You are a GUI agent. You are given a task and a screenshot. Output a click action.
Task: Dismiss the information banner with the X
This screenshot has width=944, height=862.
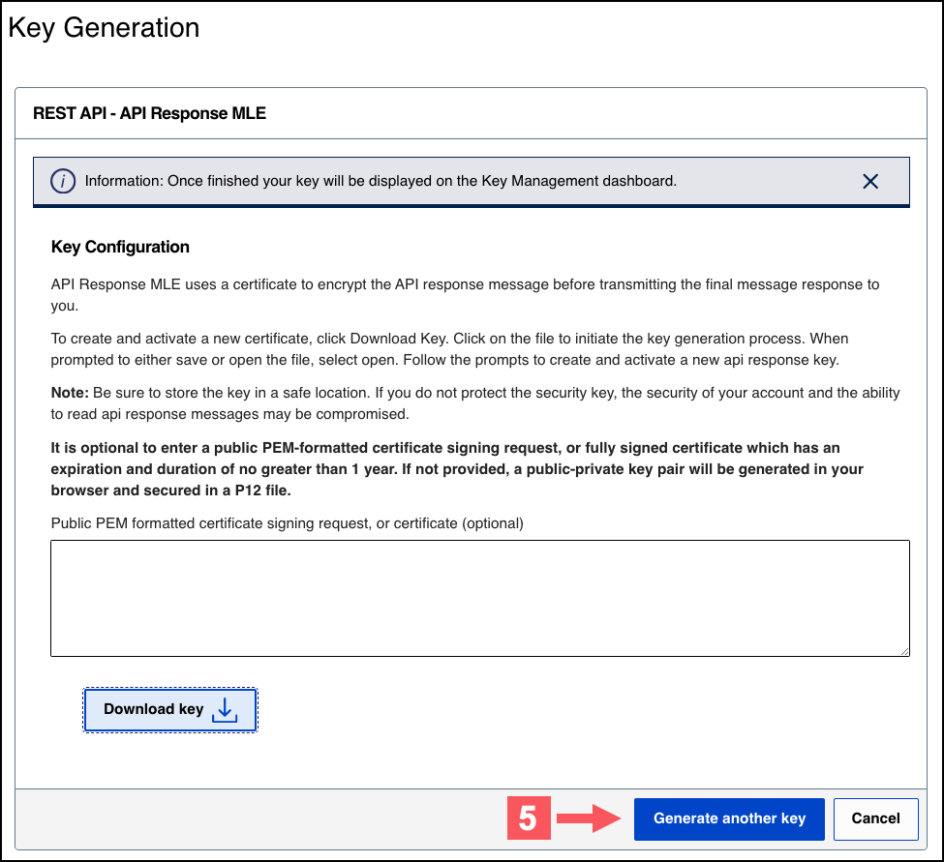point(869,181)
